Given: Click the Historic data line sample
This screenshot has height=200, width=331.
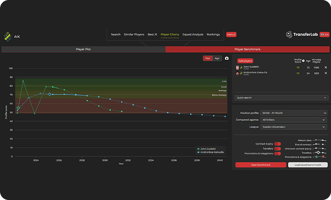Looking at the screenshot, I should point(319,140).
